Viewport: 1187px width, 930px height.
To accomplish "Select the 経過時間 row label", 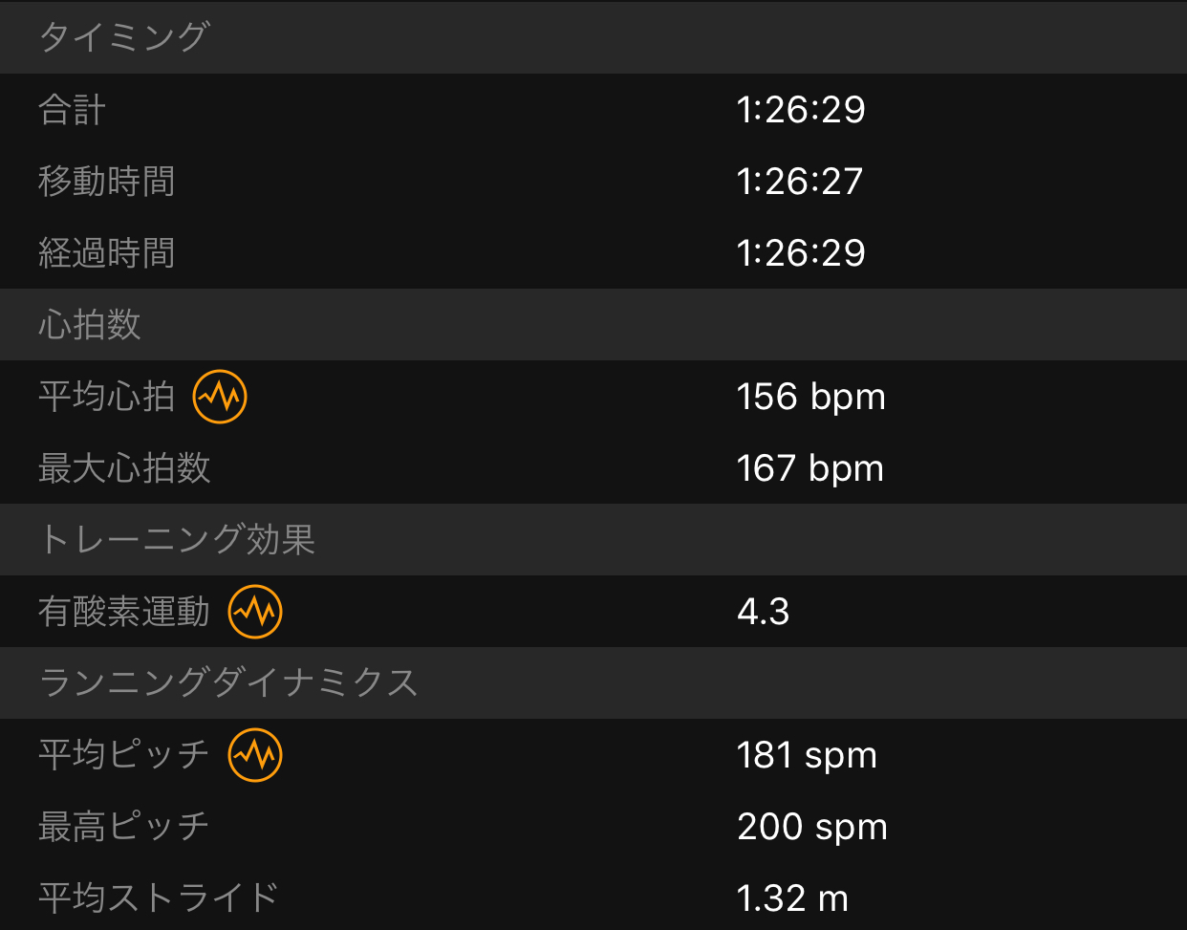I will coord(107,253).
